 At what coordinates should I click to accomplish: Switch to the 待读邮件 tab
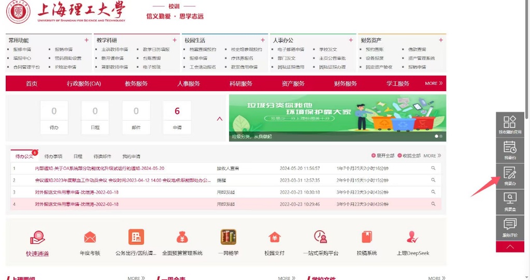pos(102,156)
